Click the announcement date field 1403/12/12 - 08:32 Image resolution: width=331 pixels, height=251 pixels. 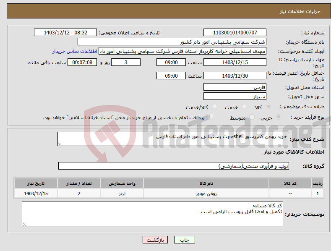pos(65,33)
